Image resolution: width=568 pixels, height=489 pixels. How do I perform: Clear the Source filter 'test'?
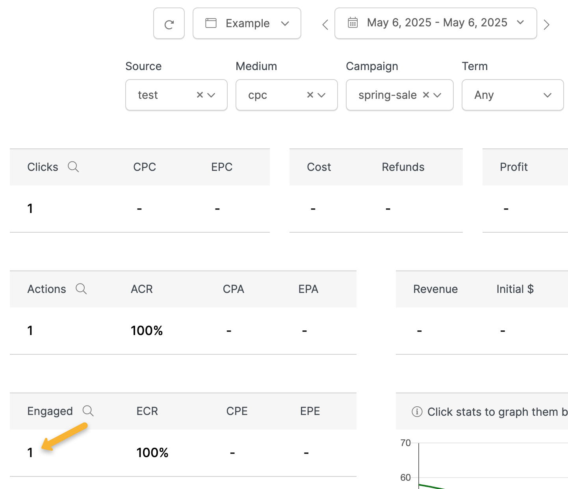coord(200,95)
